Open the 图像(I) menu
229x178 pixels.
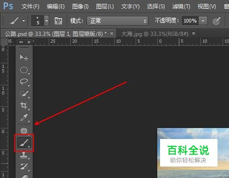80,6
